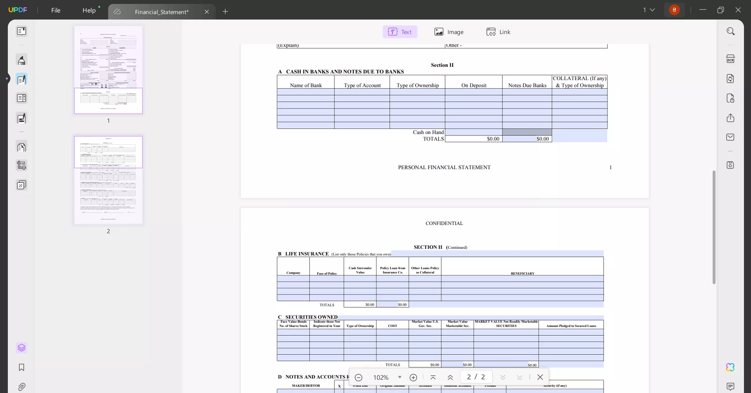Click the zoom in button
This screenshot has width=751, height=393.
(x=413, y=377)
